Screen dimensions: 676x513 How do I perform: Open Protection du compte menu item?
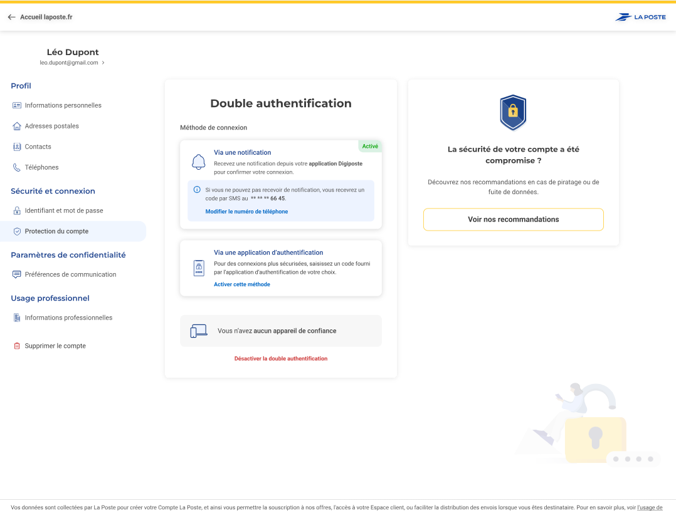(56, 231)
